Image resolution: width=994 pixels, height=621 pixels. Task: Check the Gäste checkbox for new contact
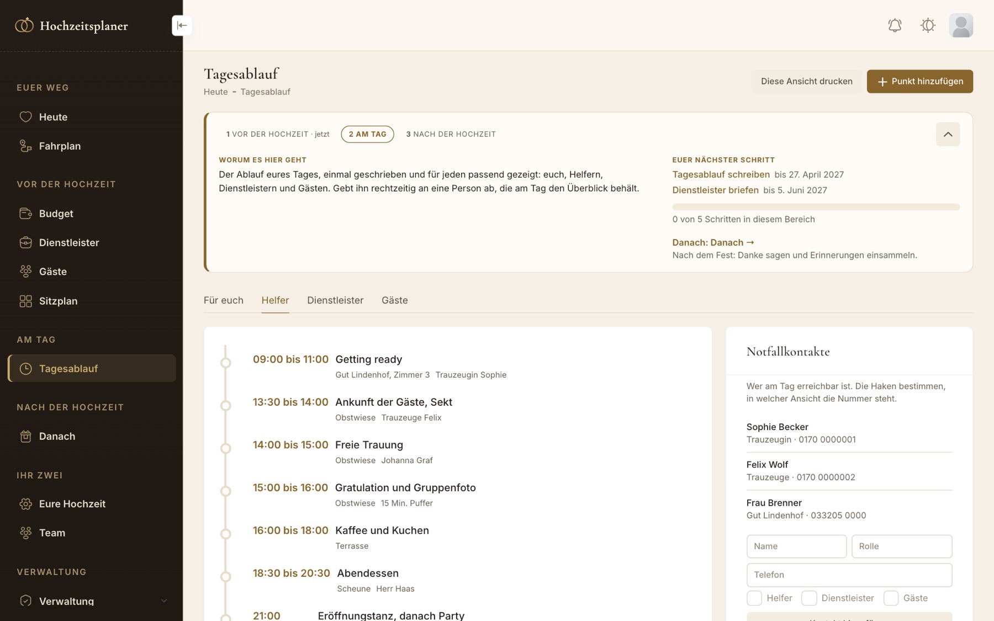tap(891, 598)
